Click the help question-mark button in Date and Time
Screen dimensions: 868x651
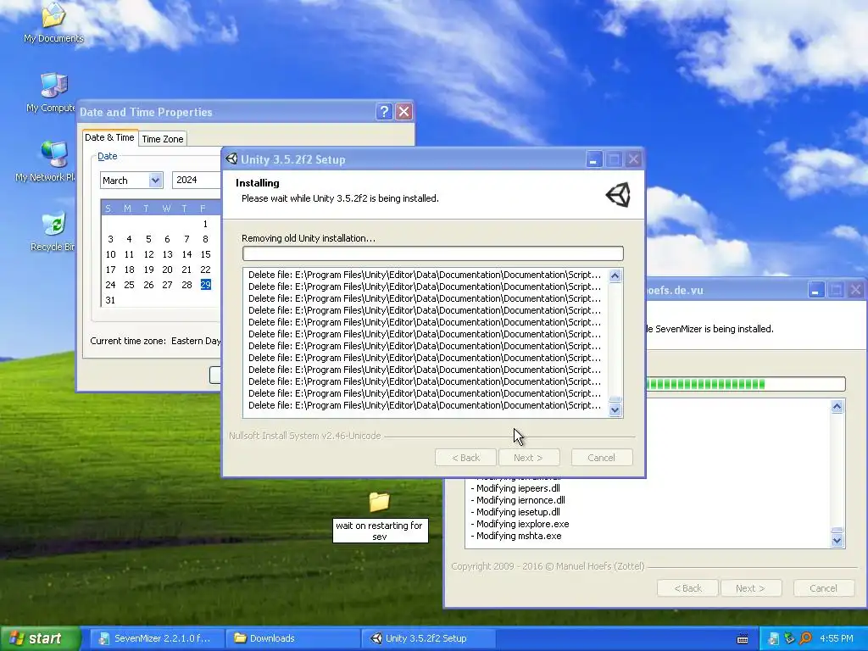[384, 111]
